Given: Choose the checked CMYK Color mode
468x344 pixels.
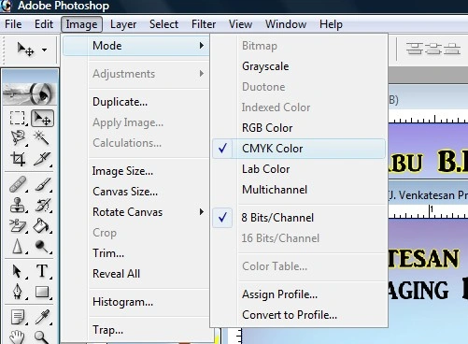Looking at the screenshot, I should tap(299, 149).
